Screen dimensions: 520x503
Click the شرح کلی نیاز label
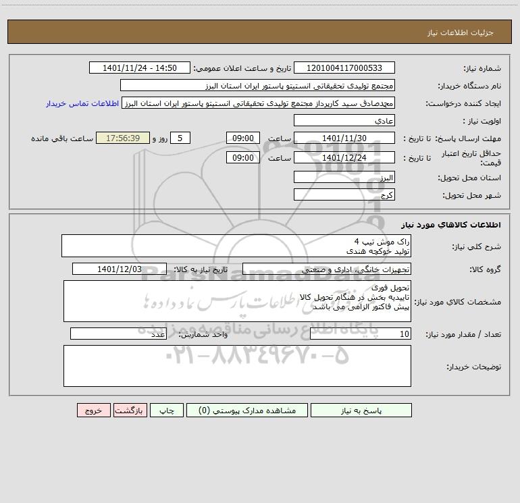click(477, 246)
